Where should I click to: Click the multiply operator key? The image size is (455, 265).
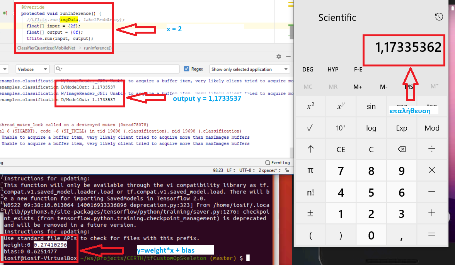432,170
